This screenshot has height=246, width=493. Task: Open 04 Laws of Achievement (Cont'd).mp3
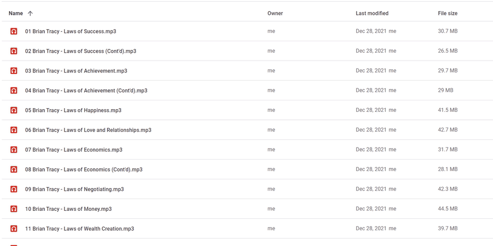click(x=86, y=91)
